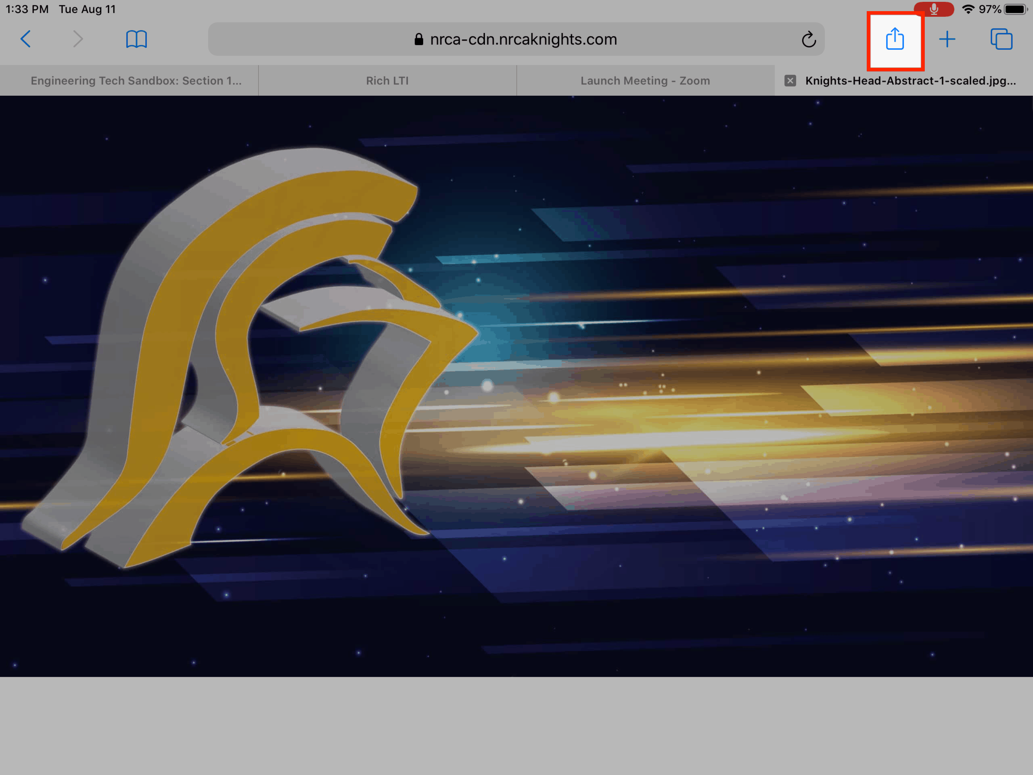
Task: Open the bookmarks book icon
Action: [137, 39]
